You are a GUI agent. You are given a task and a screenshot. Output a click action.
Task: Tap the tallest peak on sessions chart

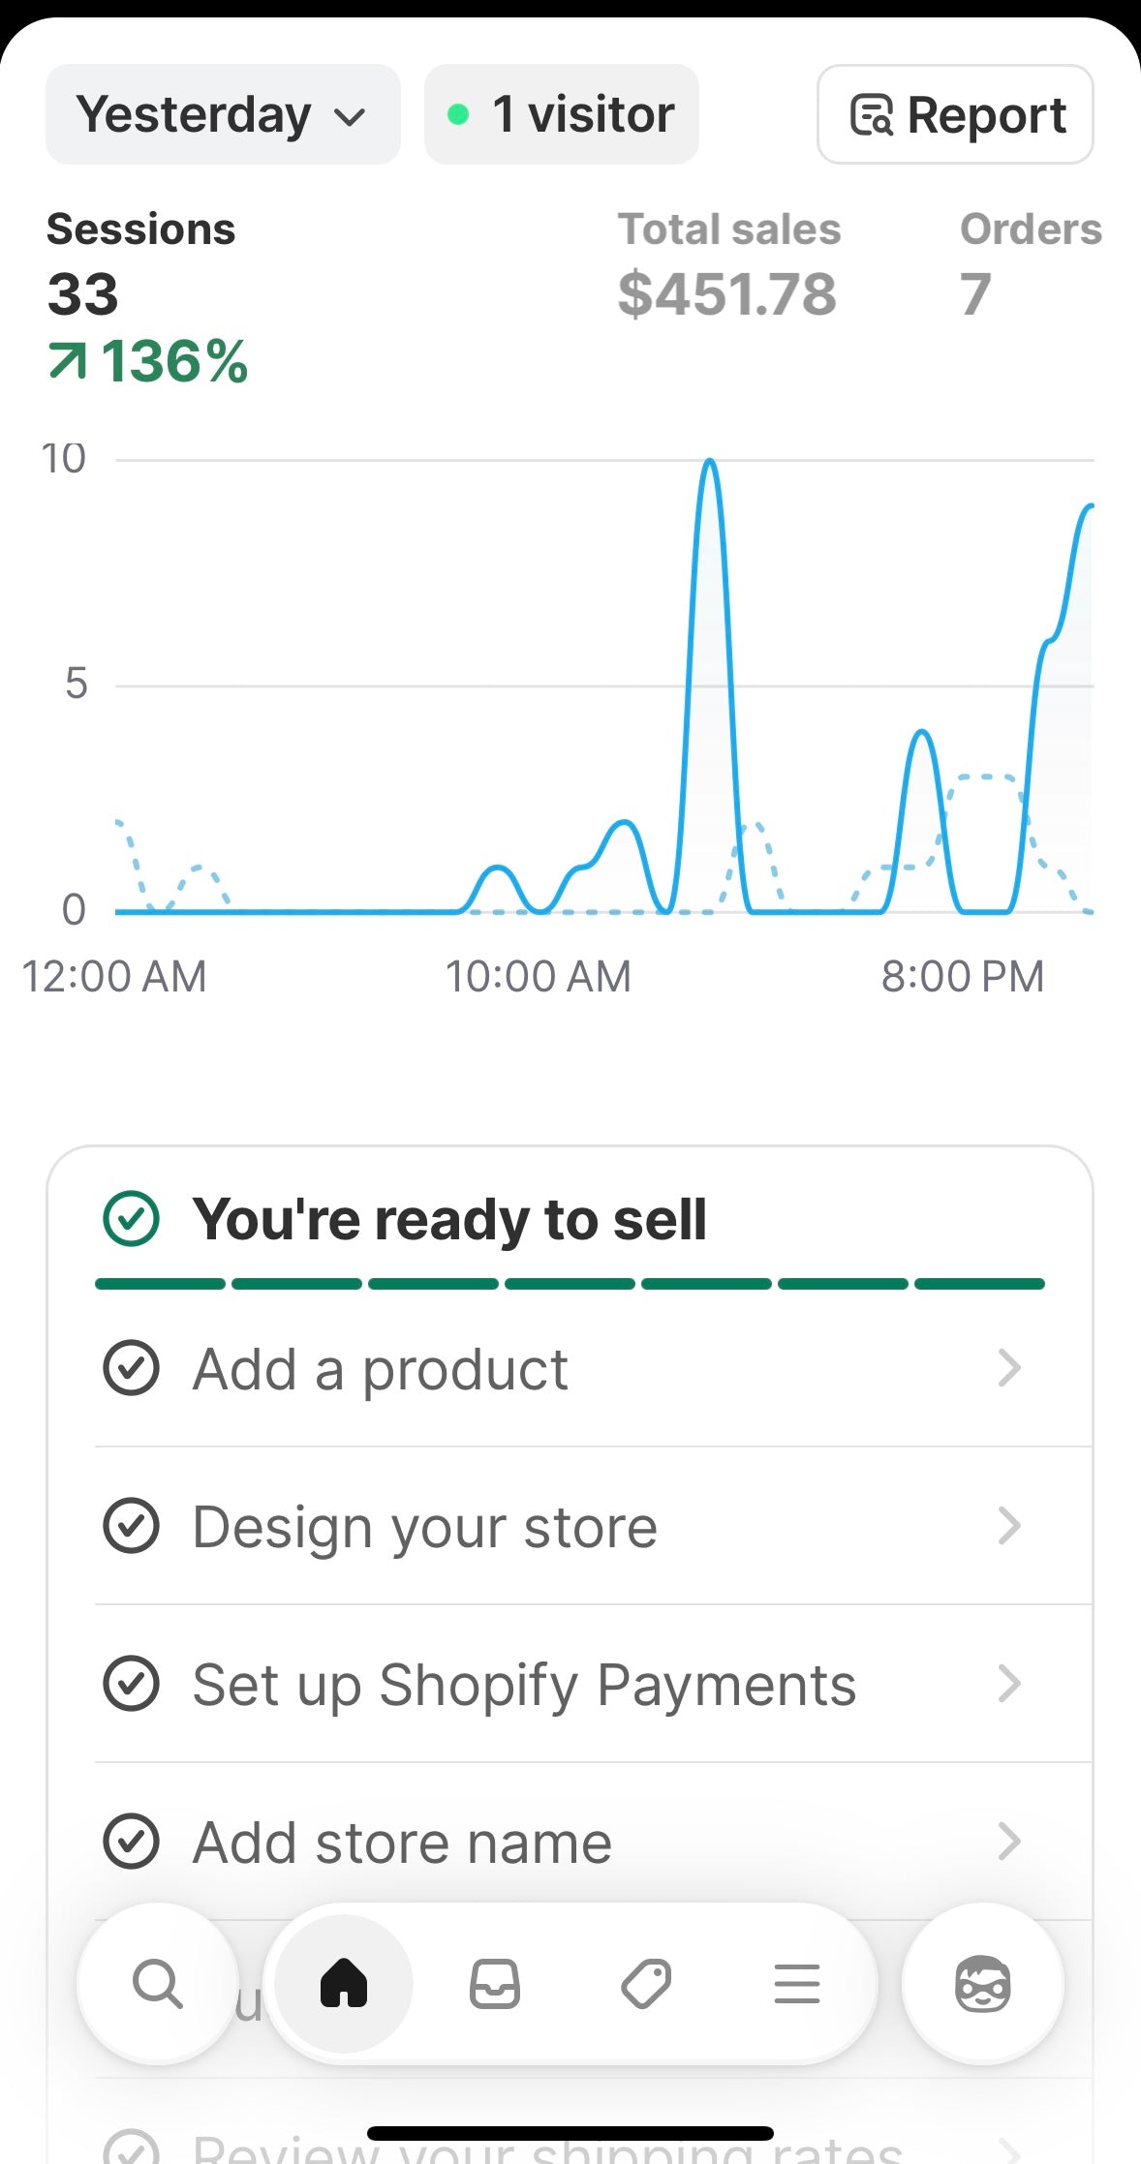pos(710,463)
